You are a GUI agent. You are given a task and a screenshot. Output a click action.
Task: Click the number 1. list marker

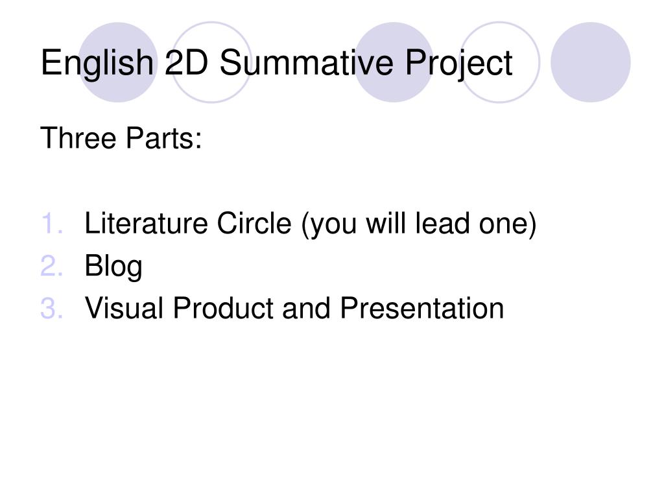click(x=52, y=223)
